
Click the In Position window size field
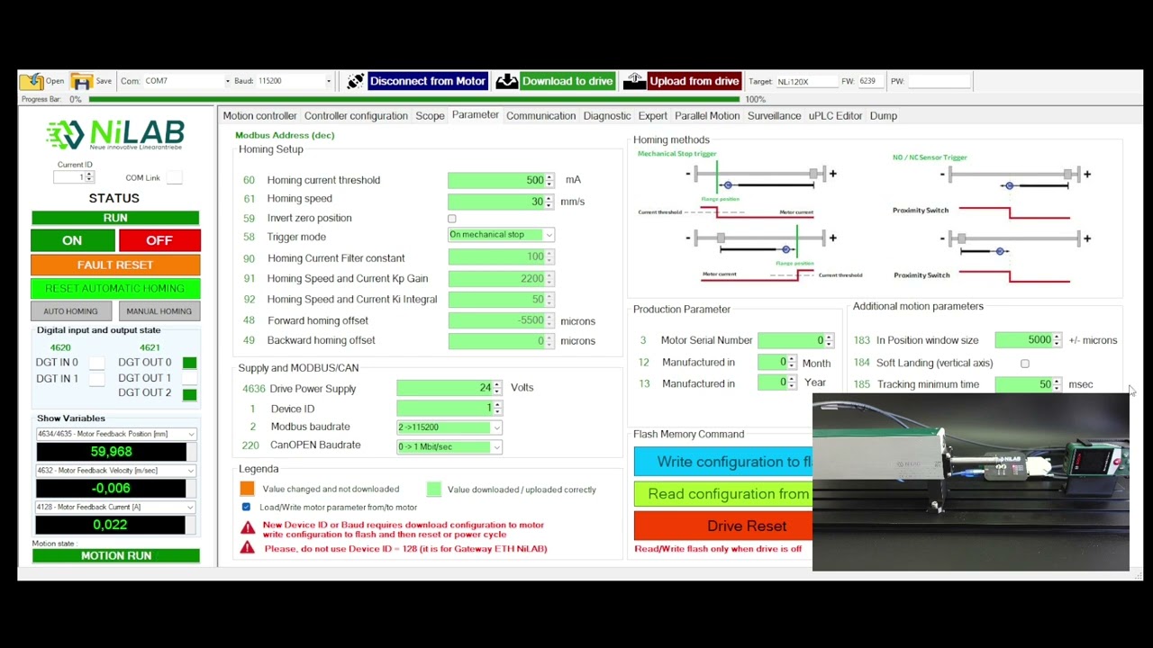[x=1029, y=340]
